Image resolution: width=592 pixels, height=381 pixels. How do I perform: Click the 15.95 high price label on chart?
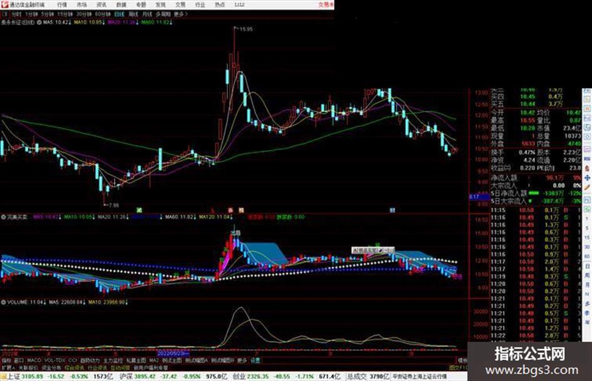(246, 29)
